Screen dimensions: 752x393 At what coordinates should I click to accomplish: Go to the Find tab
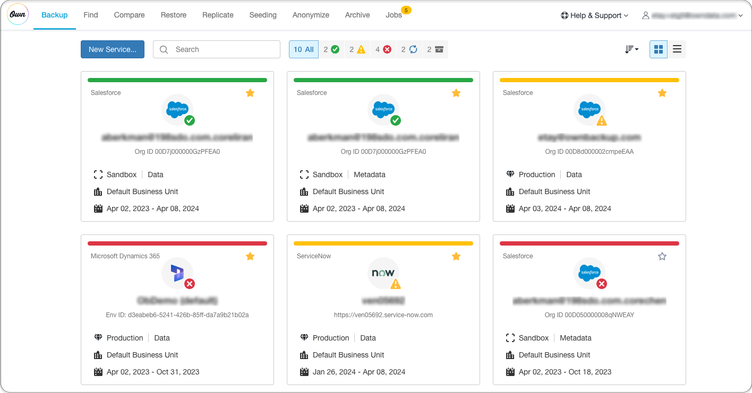[x=91, y=15]
